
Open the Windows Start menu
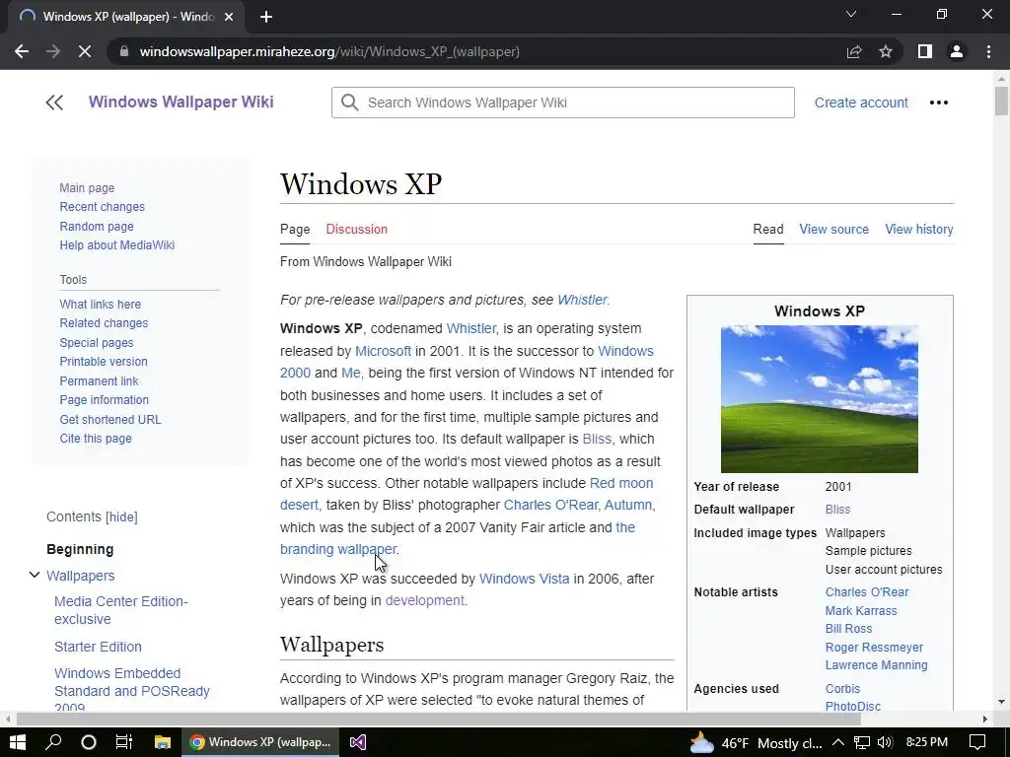[x=18, y=742]
